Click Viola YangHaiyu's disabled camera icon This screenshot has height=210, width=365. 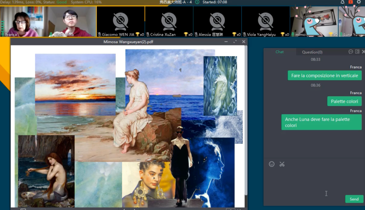(266, 21)
